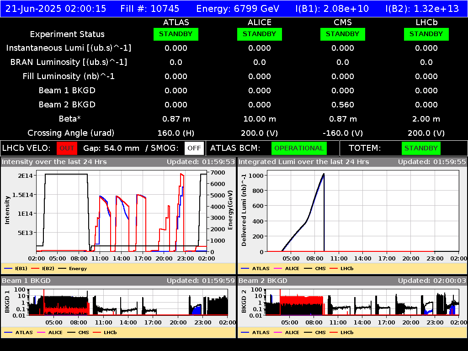Click the Intensity over 24 hours plot area
Screen dimensions: 468x351
[x=122, y=211]
